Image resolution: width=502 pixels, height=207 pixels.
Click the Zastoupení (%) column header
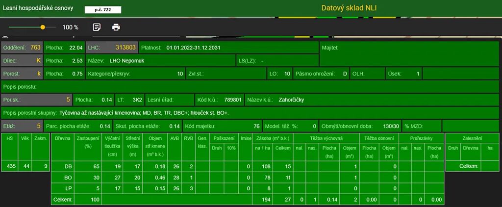coord(88,143)
